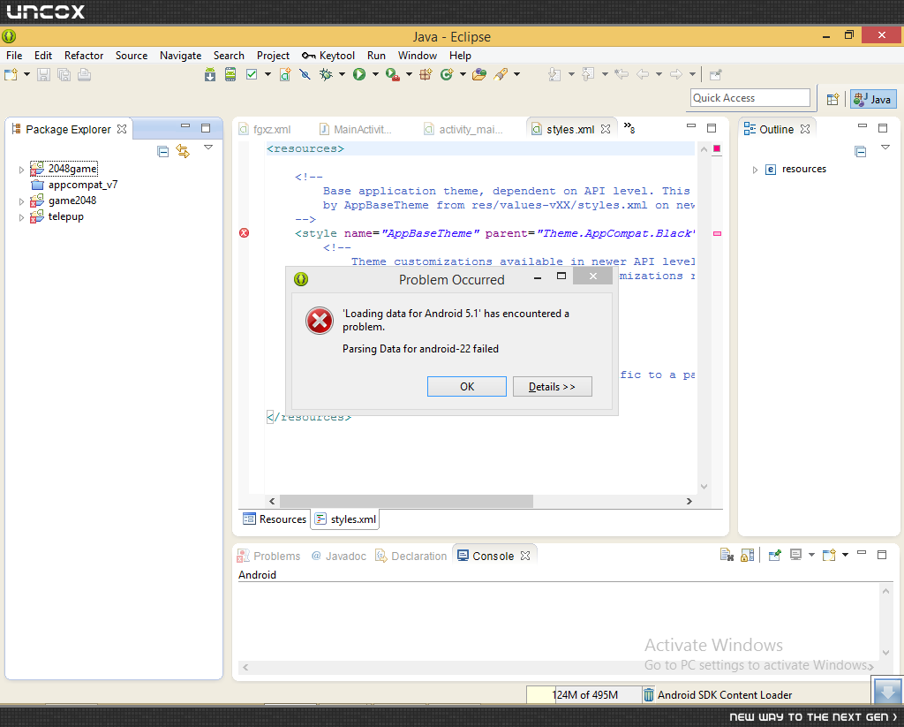Switch to MainActivity editor tab
The height and width of the screenshot is (727, 904).
tap(356, 129)
